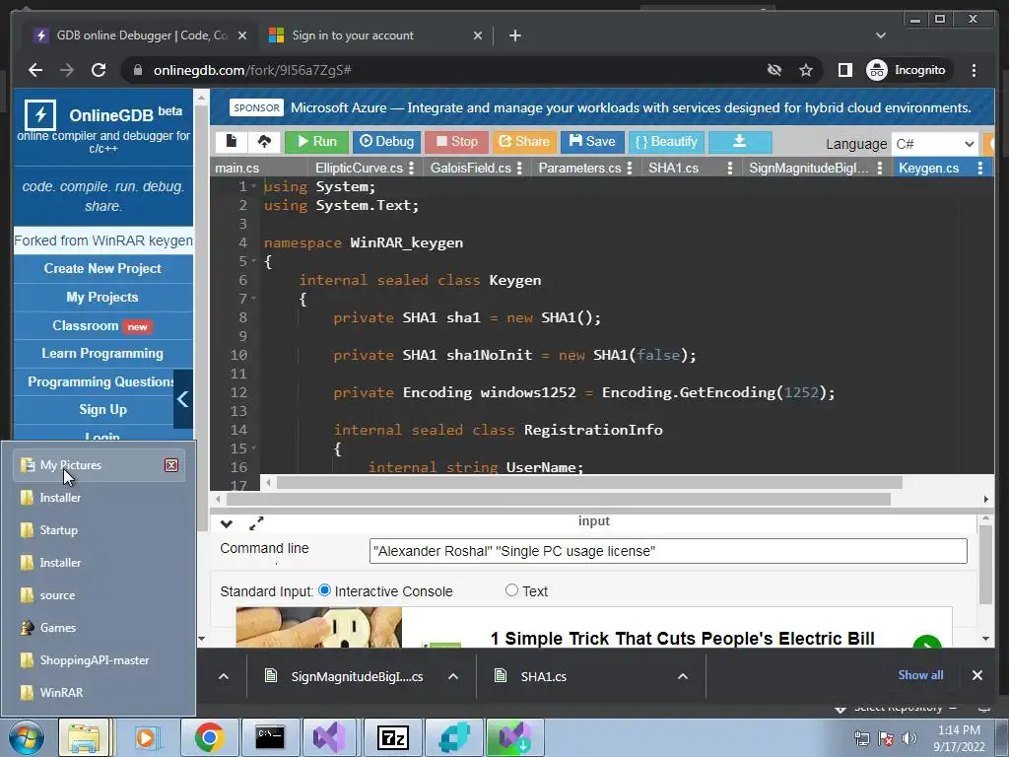This screenshot has width=1009, height=757.
Task: Open Chrome three-dot menu
Action: click(974, 70)
